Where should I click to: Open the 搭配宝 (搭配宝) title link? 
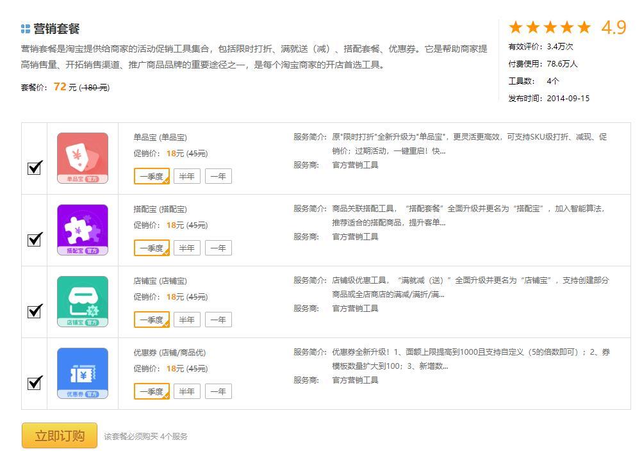point(160,209)
